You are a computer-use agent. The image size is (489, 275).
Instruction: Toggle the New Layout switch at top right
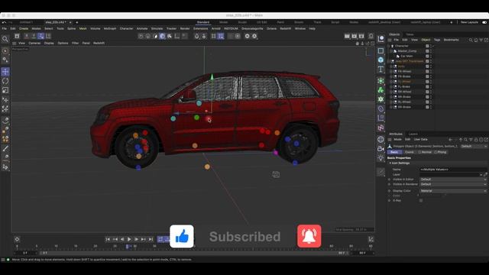(484, 22)
